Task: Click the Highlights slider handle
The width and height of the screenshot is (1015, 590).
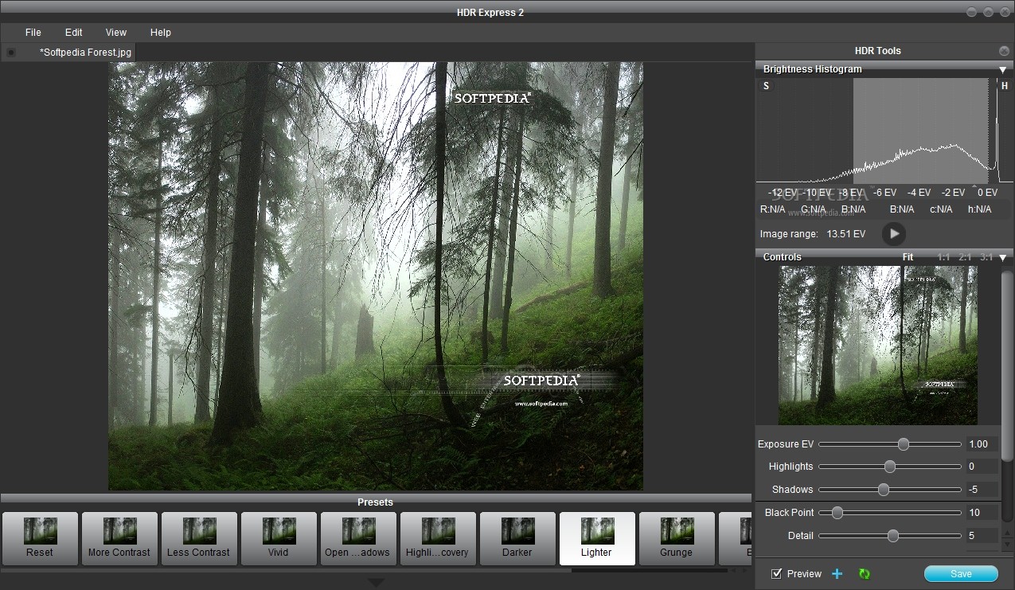Action: click(x=890, y=467)
